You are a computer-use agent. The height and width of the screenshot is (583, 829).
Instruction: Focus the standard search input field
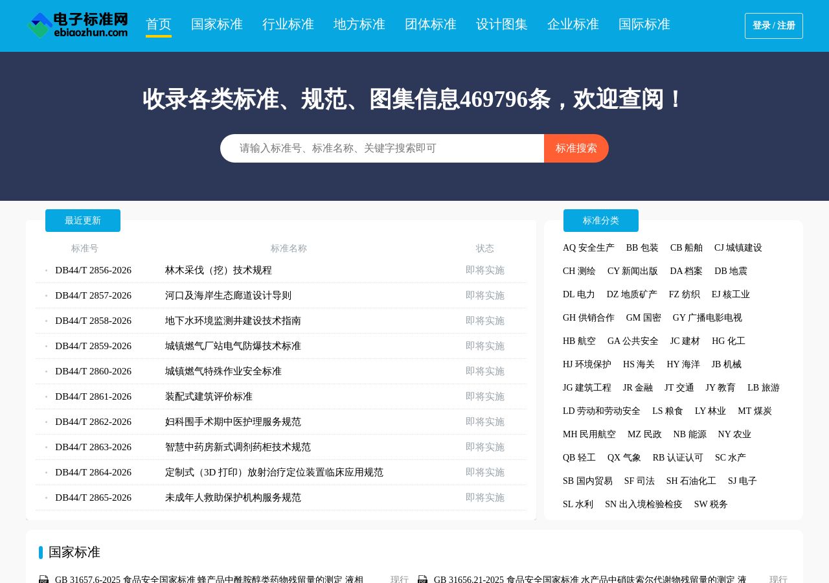pyautogui.click(x=382, y=148)
